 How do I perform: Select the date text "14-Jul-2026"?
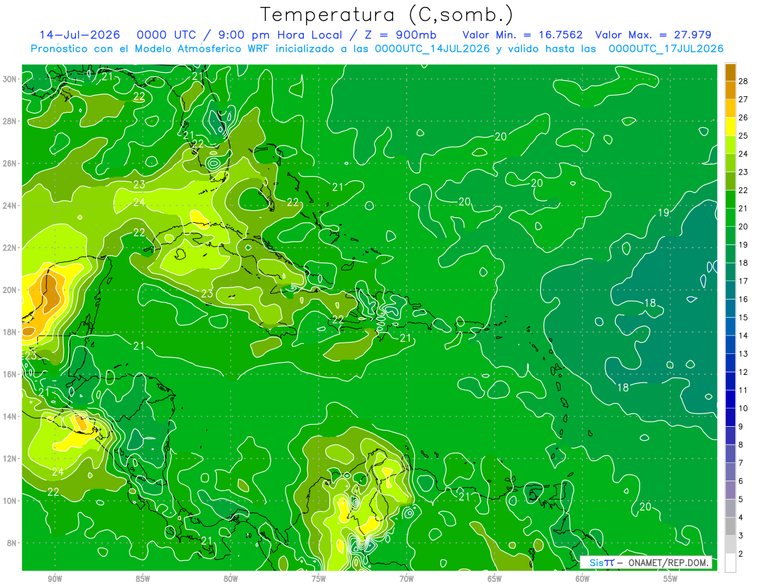pyautogui.click(x=80, y=35)
